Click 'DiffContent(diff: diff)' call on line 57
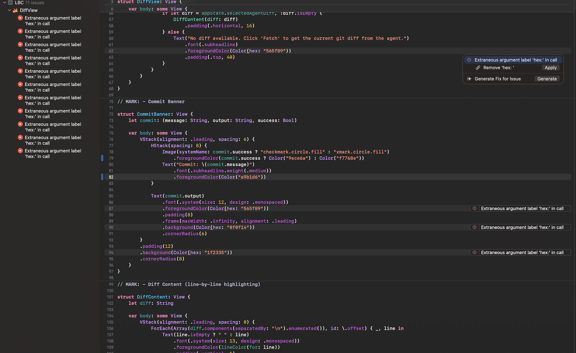576x353 pixels. [205, 20]
